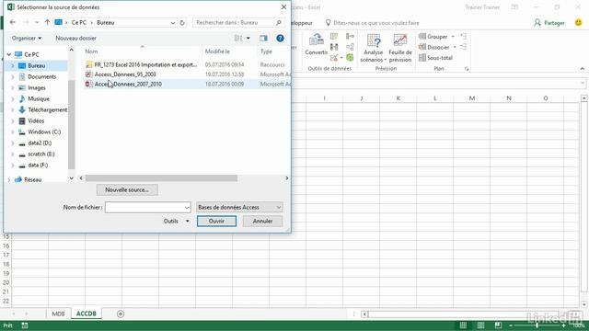Open address bar history dropdown arrow
The width and height of the screenshot is (589, 331).
pyautogui.click(x=173, y=22)
